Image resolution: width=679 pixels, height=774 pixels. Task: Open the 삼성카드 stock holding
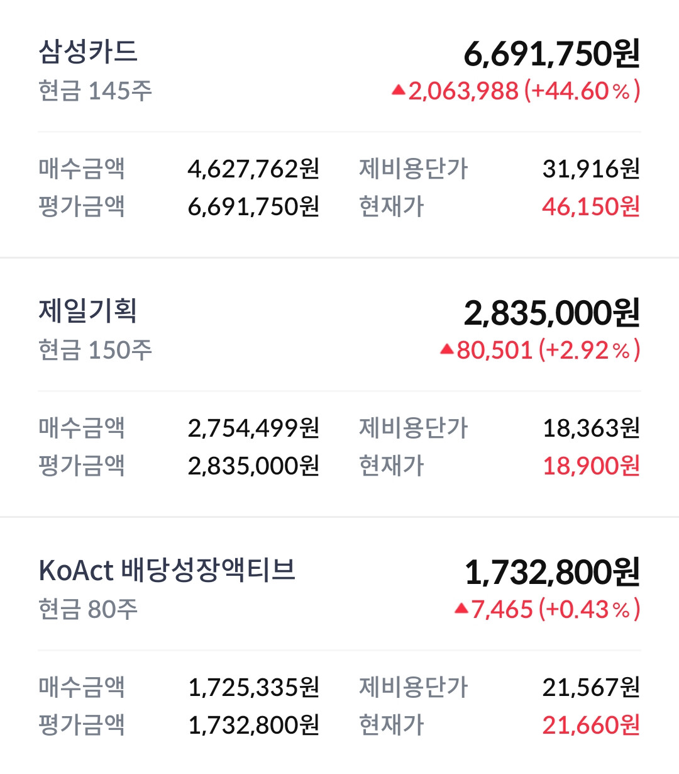click(88, 52)
